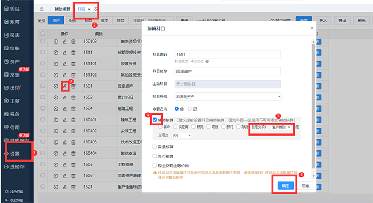Select the 借 balance direction radio
Image resolution: width=373 pixels, height=203 pixels.
click(x=176, y=108)
